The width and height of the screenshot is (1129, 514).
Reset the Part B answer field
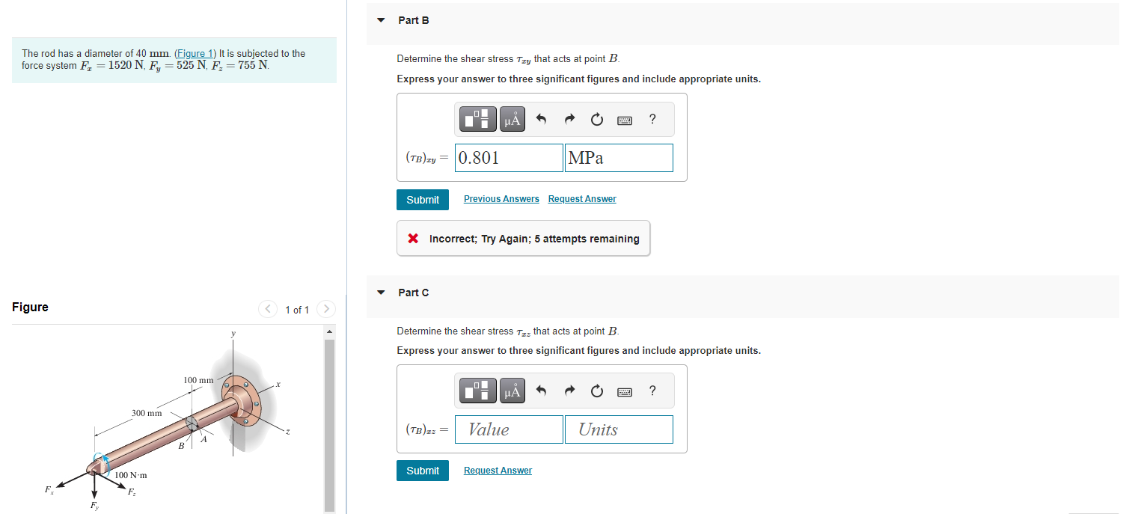pos(596,119)
